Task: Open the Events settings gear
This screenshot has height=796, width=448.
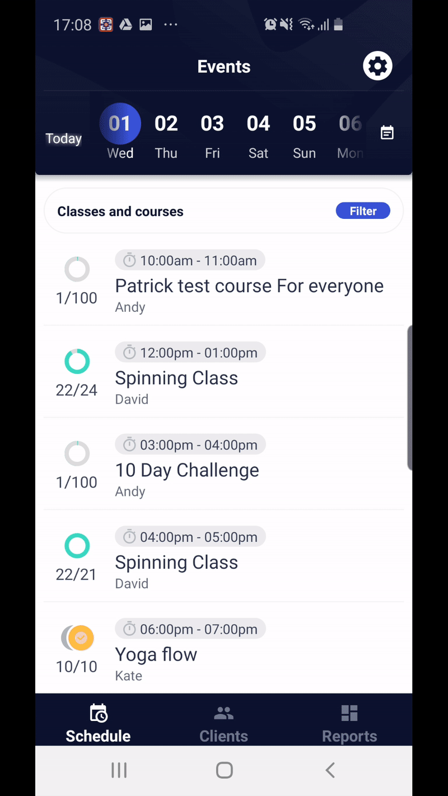Action: pos(377,65)
